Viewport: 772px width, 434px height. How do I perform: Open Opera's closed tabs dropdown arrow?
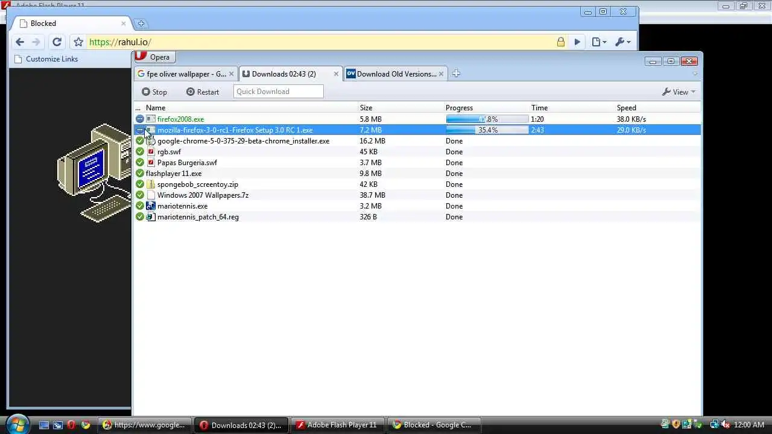pyautogui.click(x=695, y=74)
